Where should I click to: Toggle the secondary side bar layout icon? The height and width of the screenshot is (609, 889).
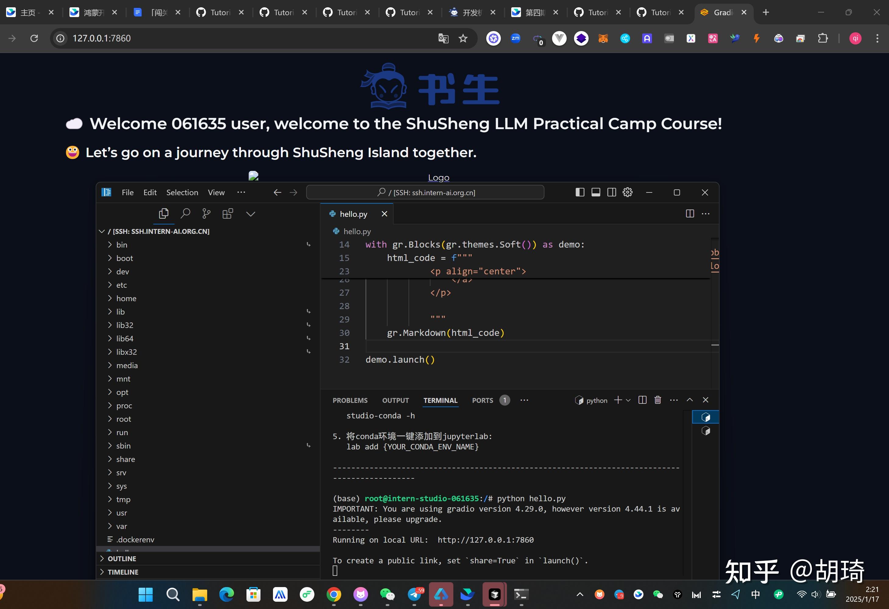[612, 192]
